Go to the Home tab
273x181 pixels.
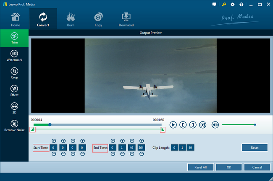[15, 19]
